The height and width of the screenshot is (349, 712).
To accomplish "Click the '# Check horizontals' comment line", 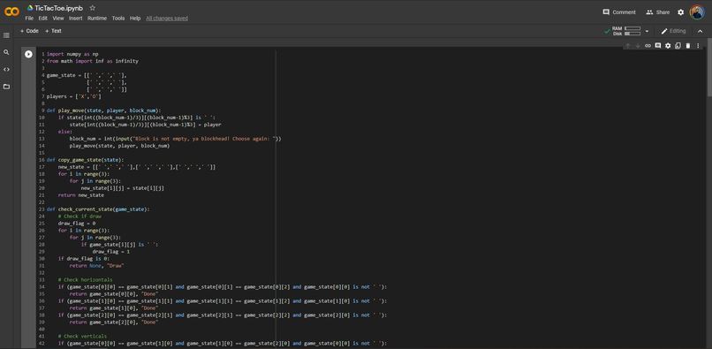I will coord(86,280).
